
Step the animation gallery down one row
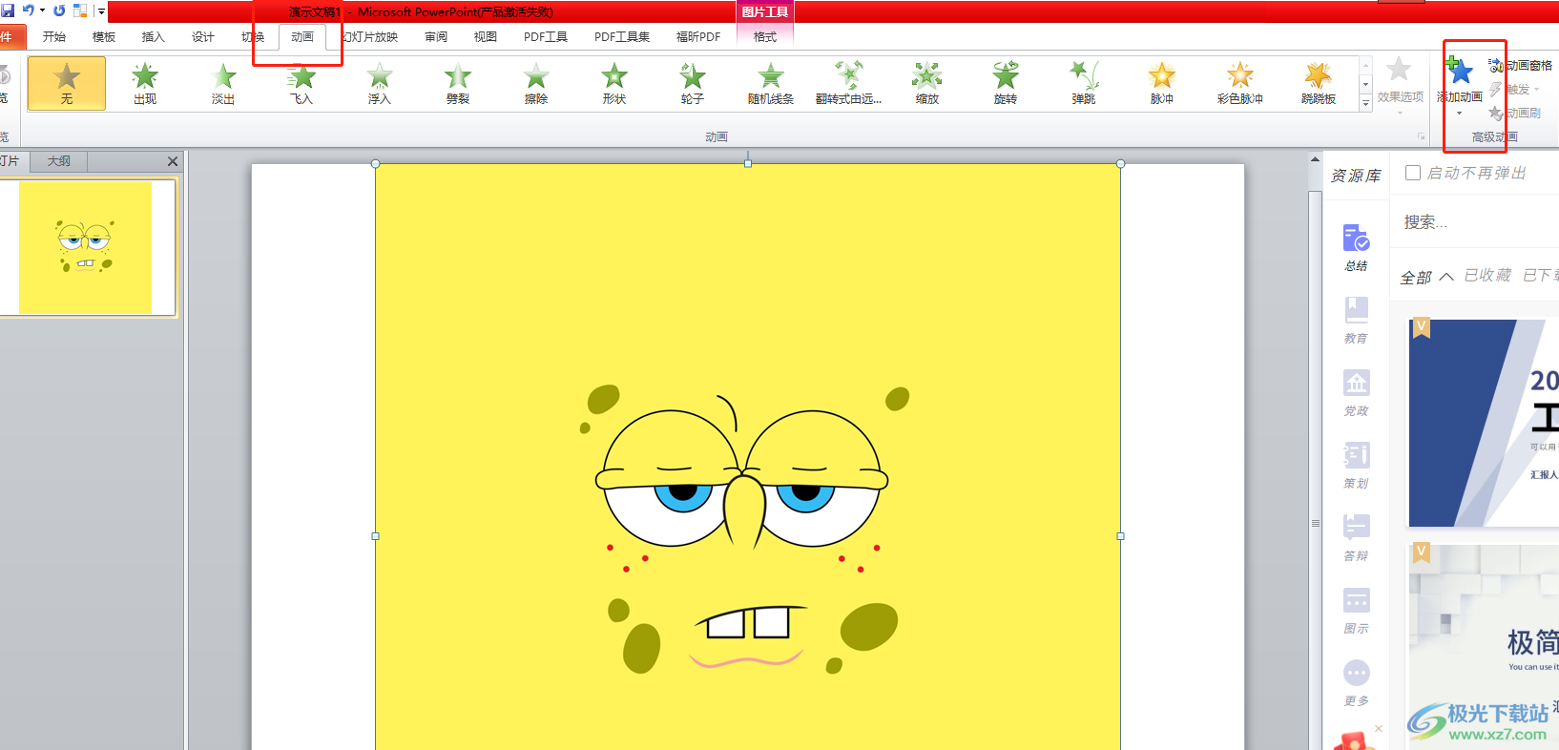pos(1365,84)
